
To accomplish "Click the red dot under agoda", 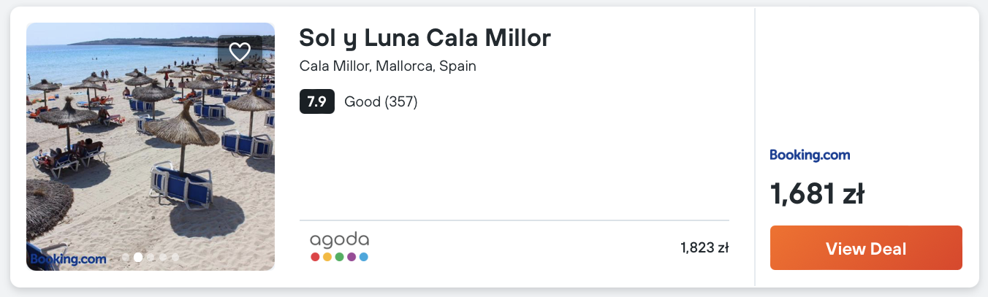I will point(315,257).
